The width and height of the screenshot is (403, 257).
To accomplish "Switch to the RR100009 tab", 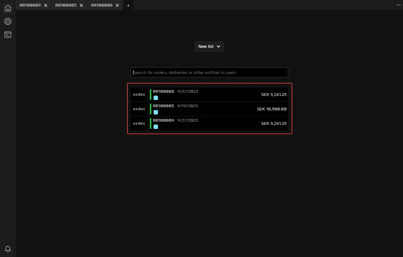I will pyautogui.click(x=30, y=5).
